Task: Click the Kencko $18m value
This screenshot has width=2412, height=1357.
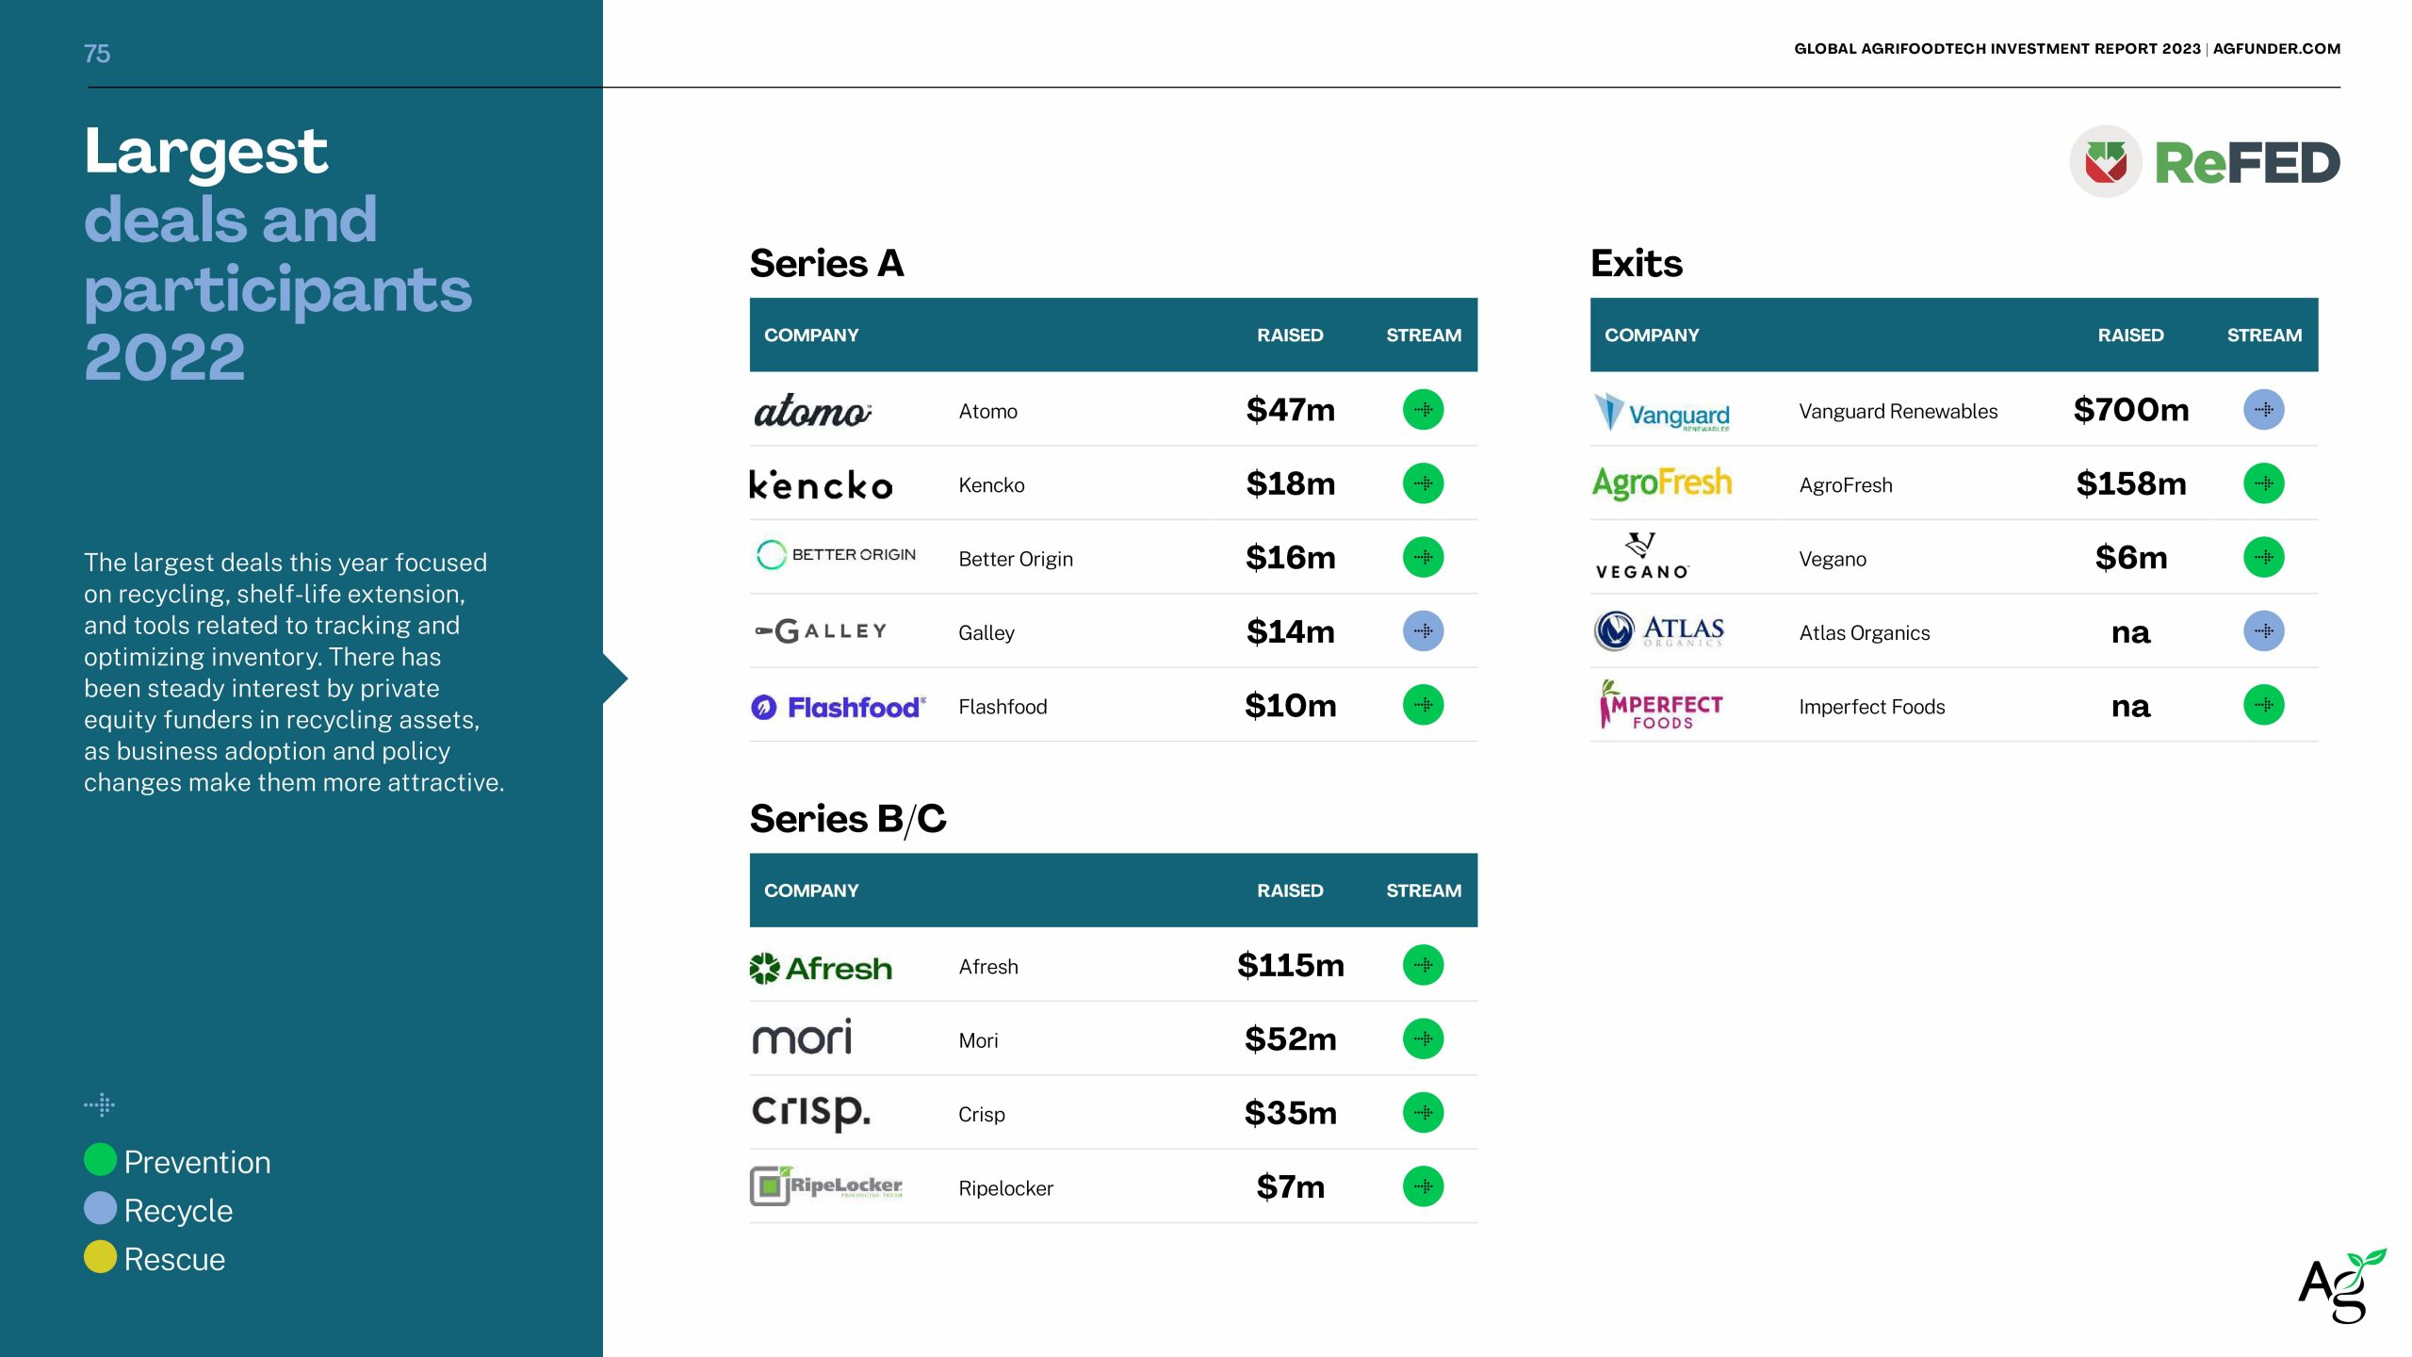Action: [1290, 483]
